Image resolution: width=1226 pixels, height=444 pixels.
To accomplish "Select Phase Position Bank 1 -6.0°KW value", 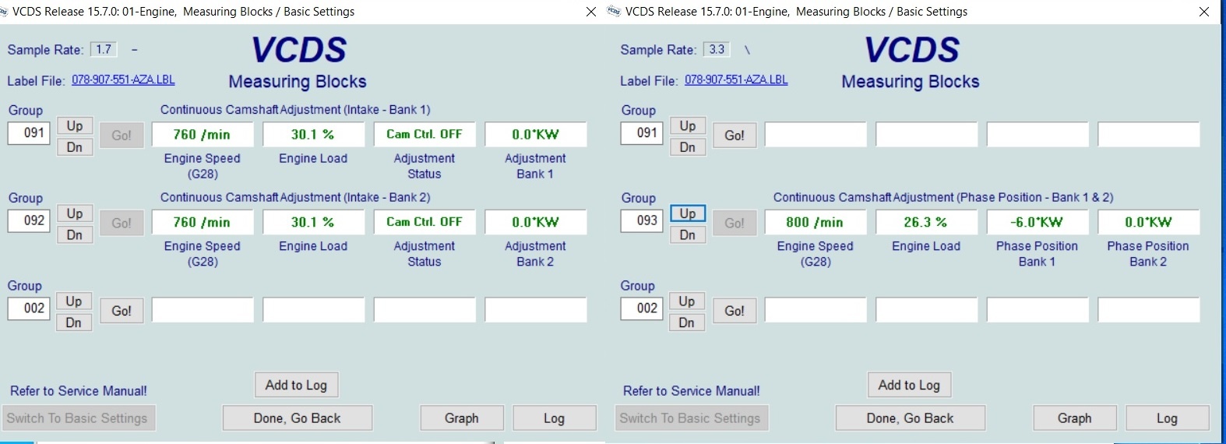I will (1038, 222).
